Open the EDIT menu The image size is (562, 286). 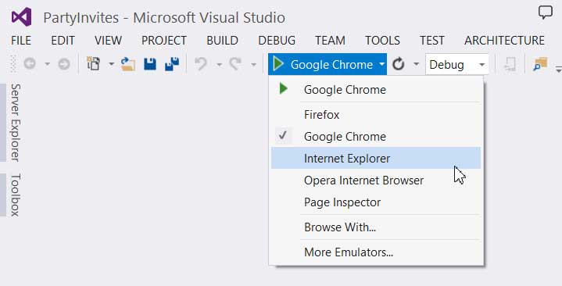pos(63,41)
